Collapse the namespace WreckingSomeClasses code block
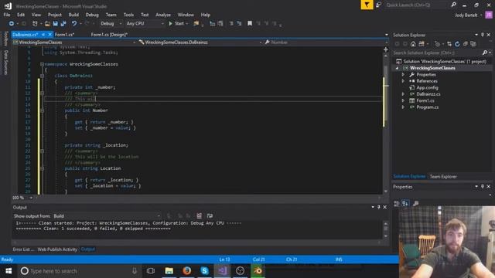The width and height of the screenshot is (495, 278). click(x=42, y=64)
